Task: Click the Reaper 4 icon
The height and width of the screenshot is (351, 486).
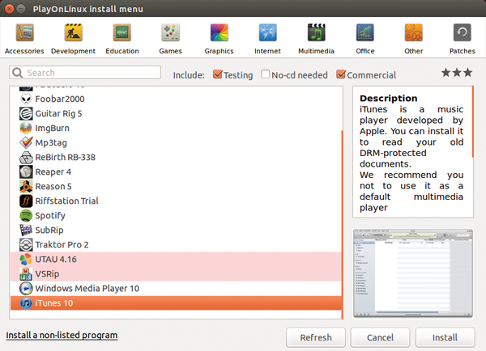Action: click(x=26, y=171)
